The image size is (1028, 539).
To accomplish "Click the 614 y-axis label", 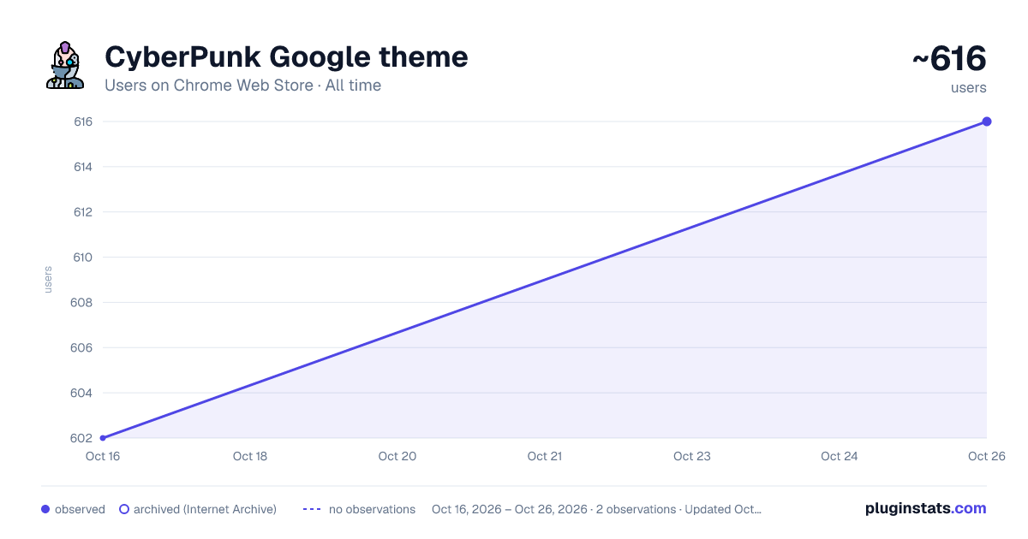I will 83,167.
